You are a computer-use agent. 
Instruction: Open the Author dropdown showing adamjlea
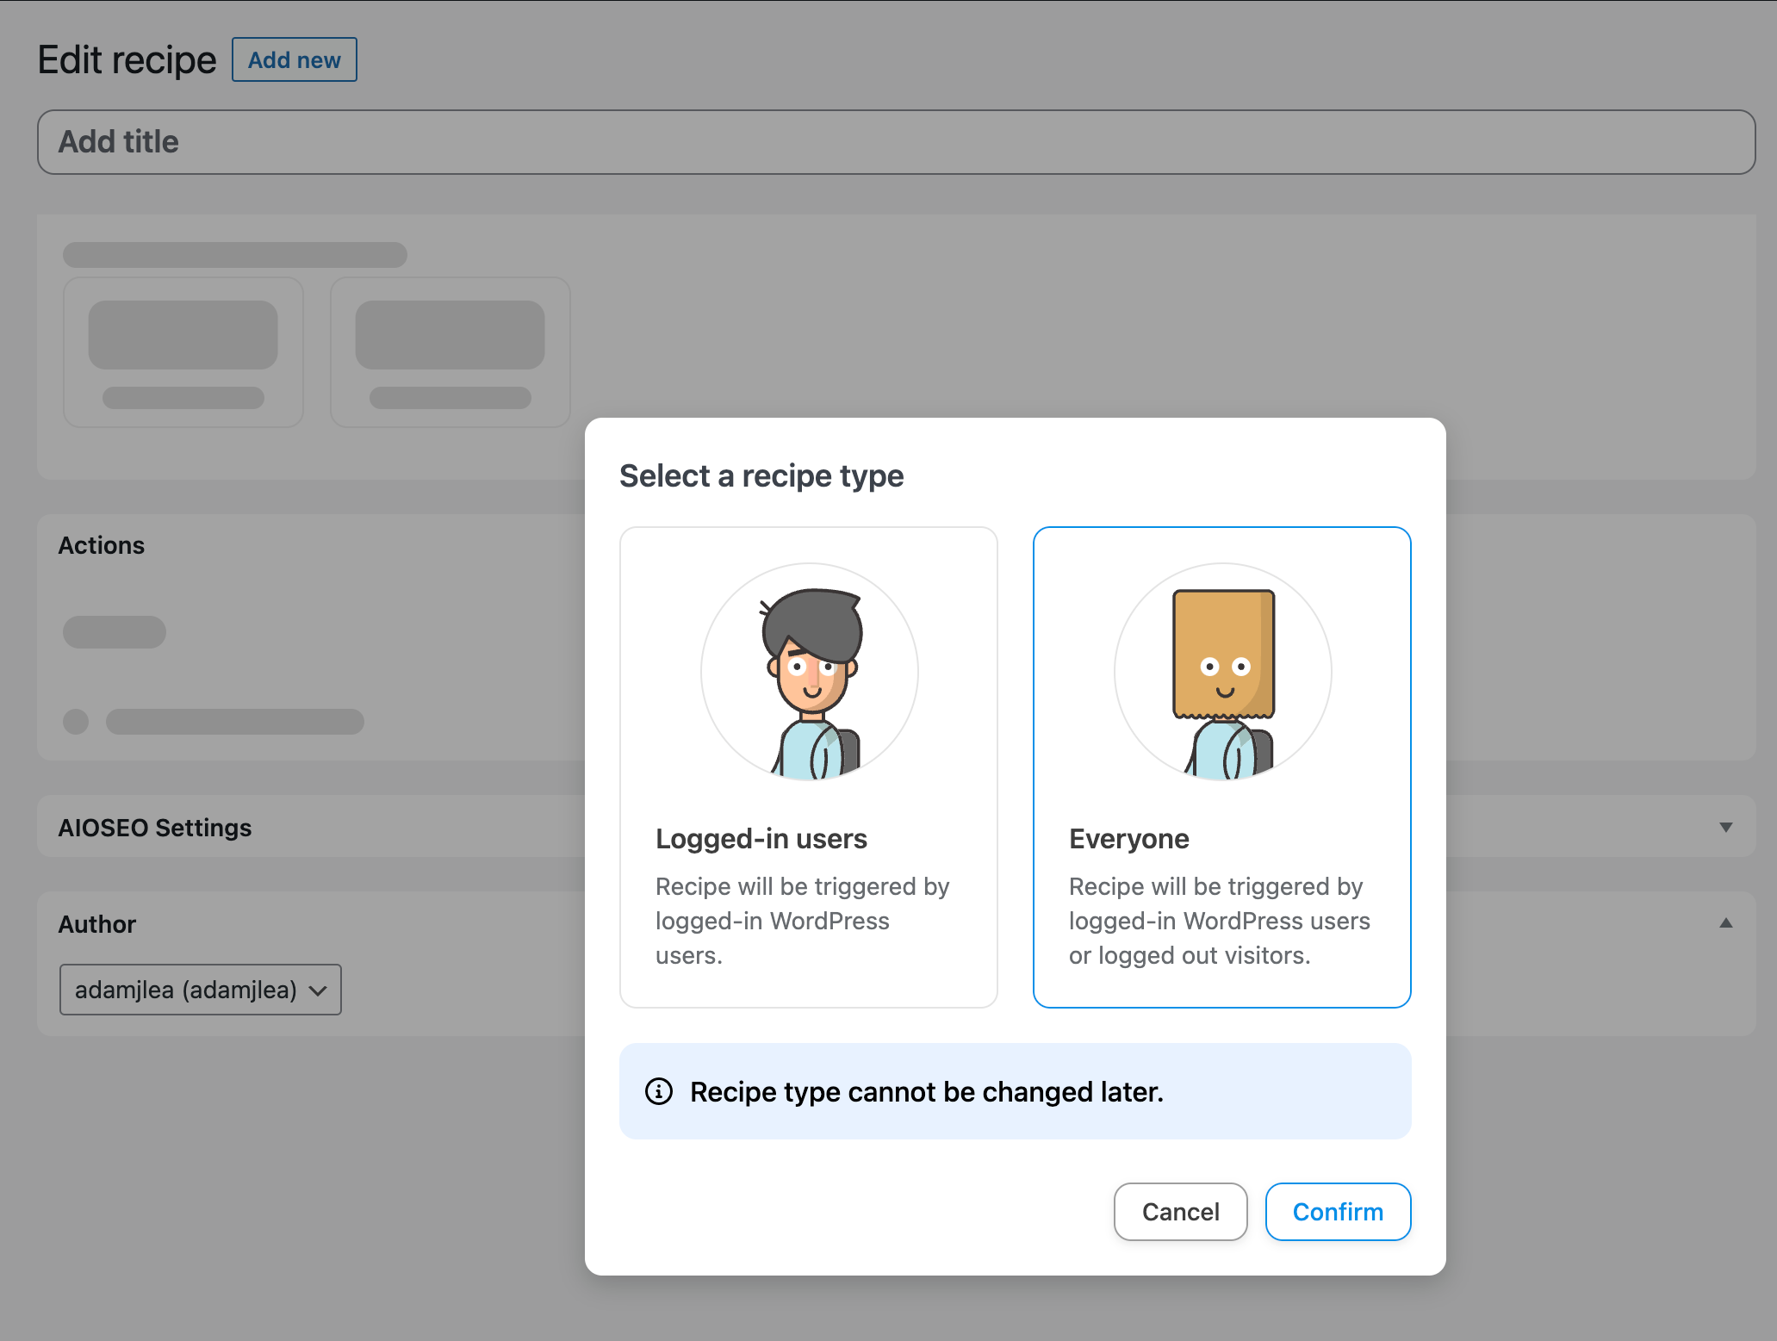[201, 990]
